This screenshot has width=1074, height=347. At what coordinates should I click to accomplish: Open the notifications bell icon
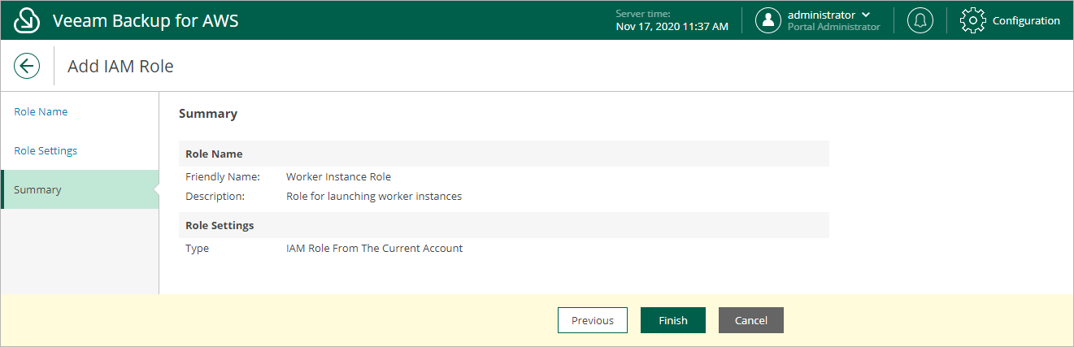coord(920,20)
